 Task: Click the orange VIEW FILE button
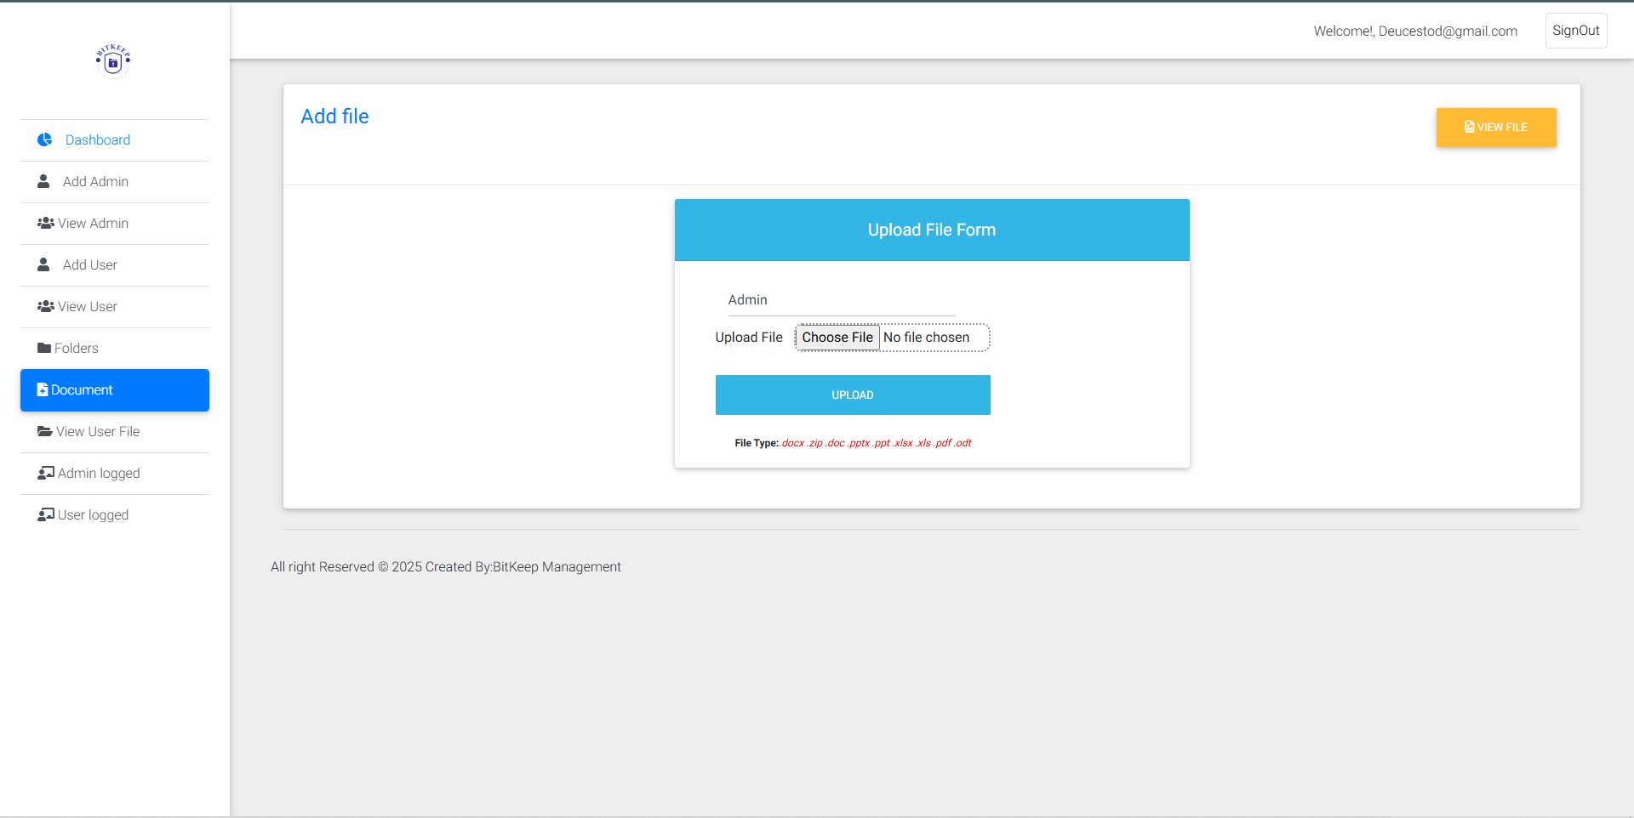point(1495,128)
